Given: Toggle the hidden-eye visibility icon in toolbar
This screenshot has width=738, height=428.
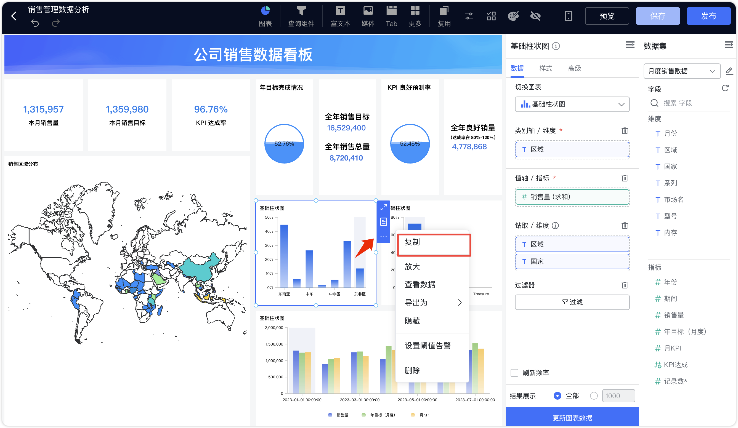Looking at the screenshot, I should (x=535, y=16).
